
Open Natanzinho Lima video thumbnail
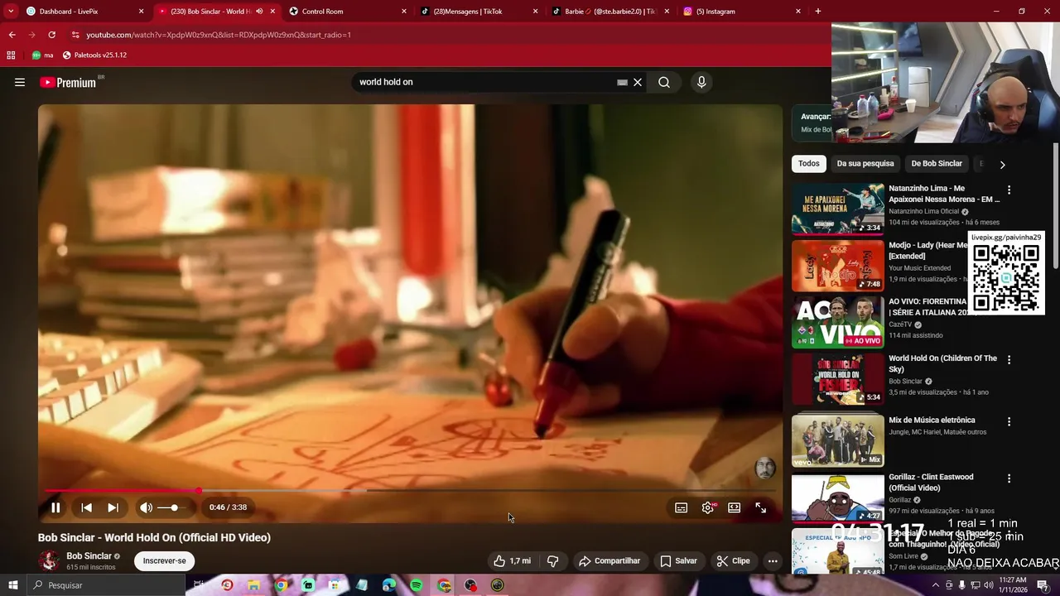click(x=838, y=209)
